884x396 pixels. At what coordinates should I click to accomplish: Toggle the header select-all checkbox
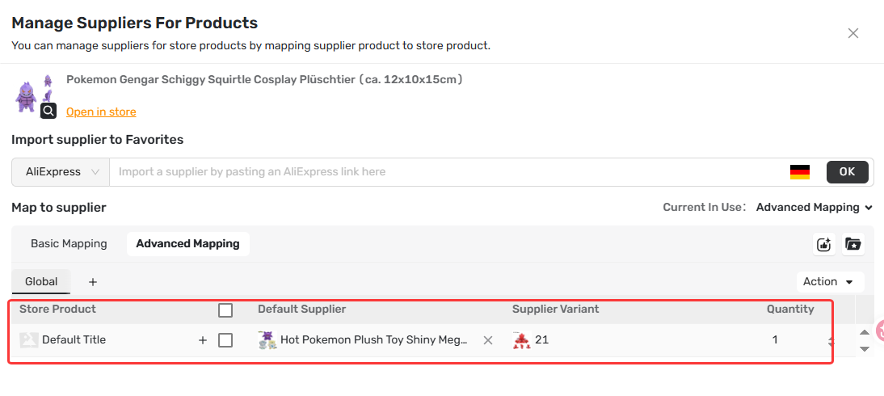[x=225, y=310]
